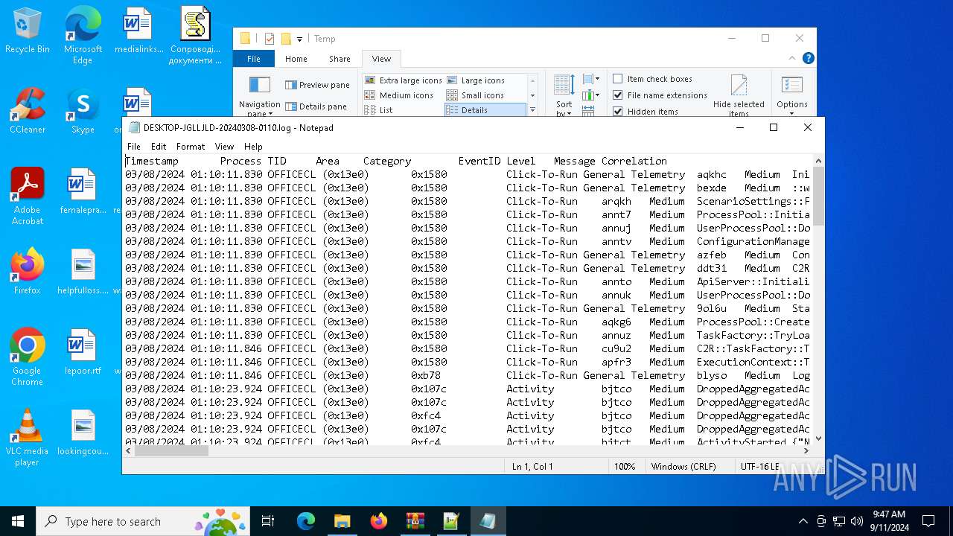The height and width of the screenshot is (536, 953).
Task: Open VLC media player shortcut
Action: tap(28, 438)
